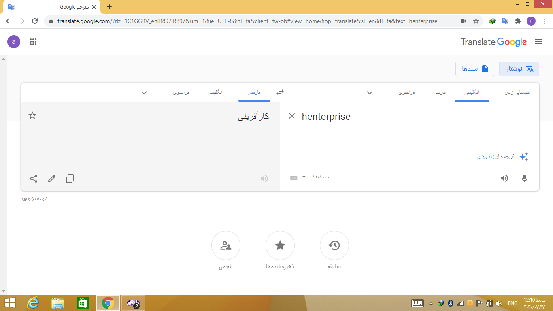The height and width of the screenshot is (311, 553).
Task: Expand target language list chevron
Action: pos(144,93)
